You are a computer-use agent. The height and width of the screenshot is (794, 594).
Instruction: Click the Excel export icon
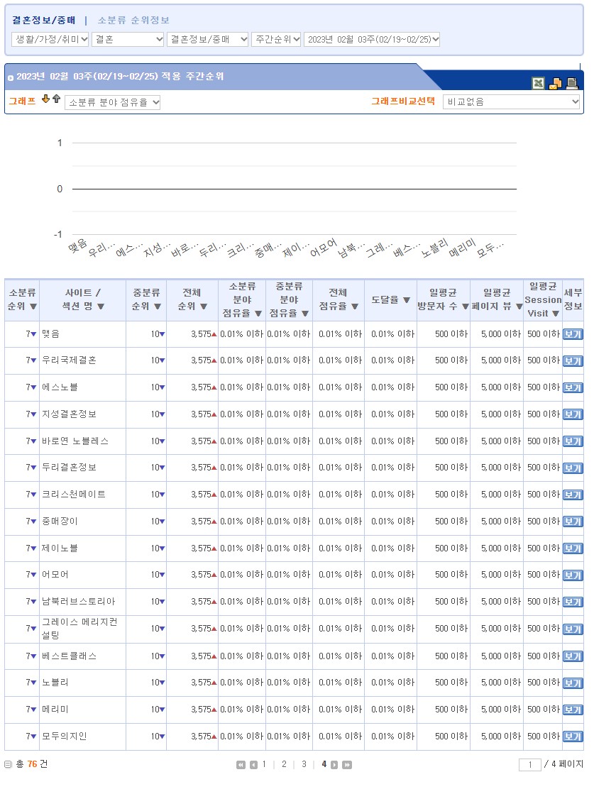click(x=539, y=84)
